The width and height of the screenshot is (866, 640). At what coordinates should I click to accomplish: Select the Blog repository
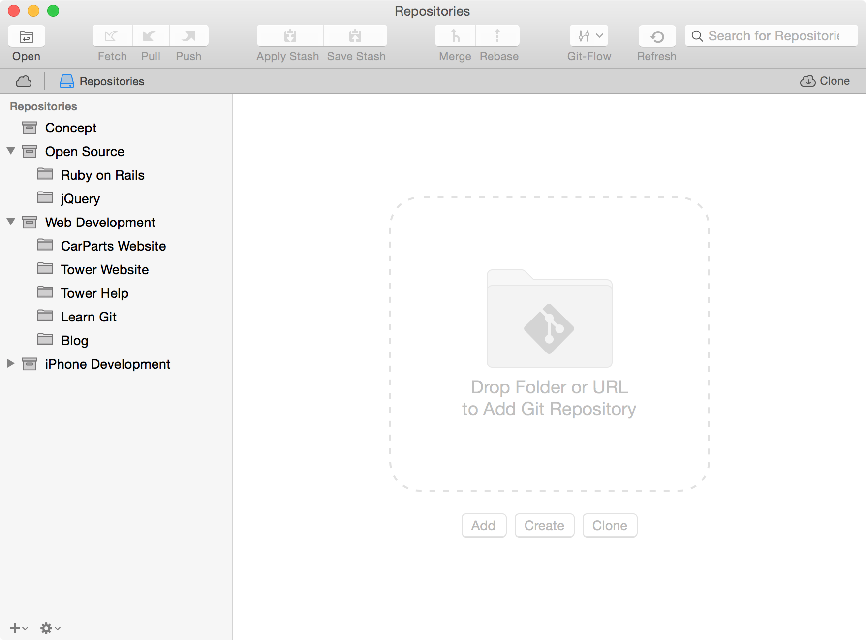[x=116, y=341]
